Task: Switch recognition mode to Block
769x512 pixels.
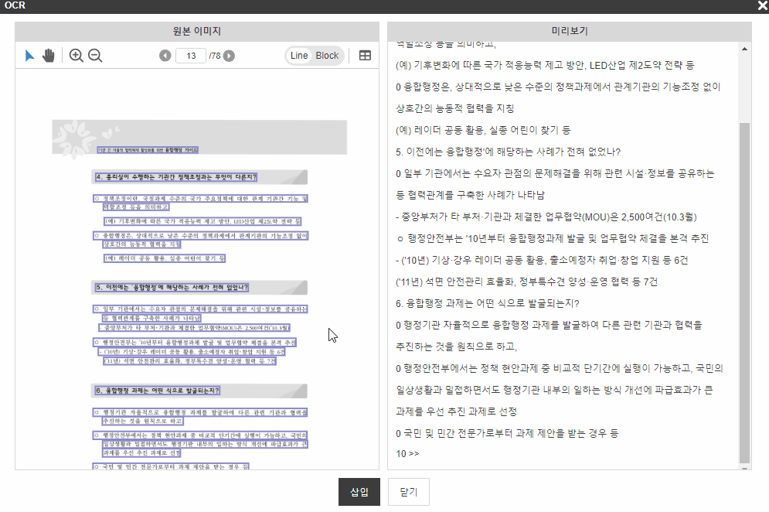Action: coord(327,56)
